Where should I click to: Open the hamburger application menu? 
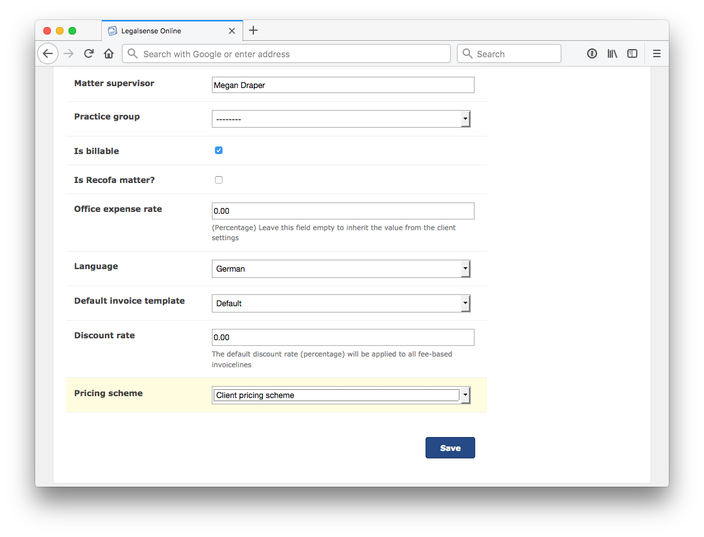[656, 54]
